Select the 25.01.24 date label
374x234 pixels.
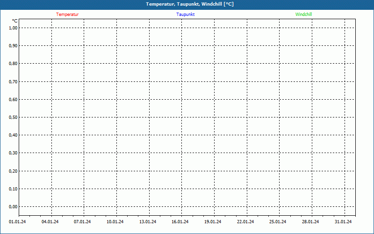pyautogui.click(x=278, y=222)
